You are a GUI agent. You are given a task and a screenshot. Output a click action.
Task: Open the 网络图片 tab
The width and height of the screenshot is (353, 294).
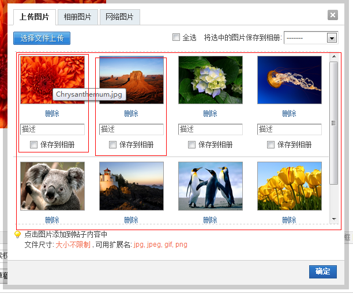pyautogui.click(x=120, y=17)
